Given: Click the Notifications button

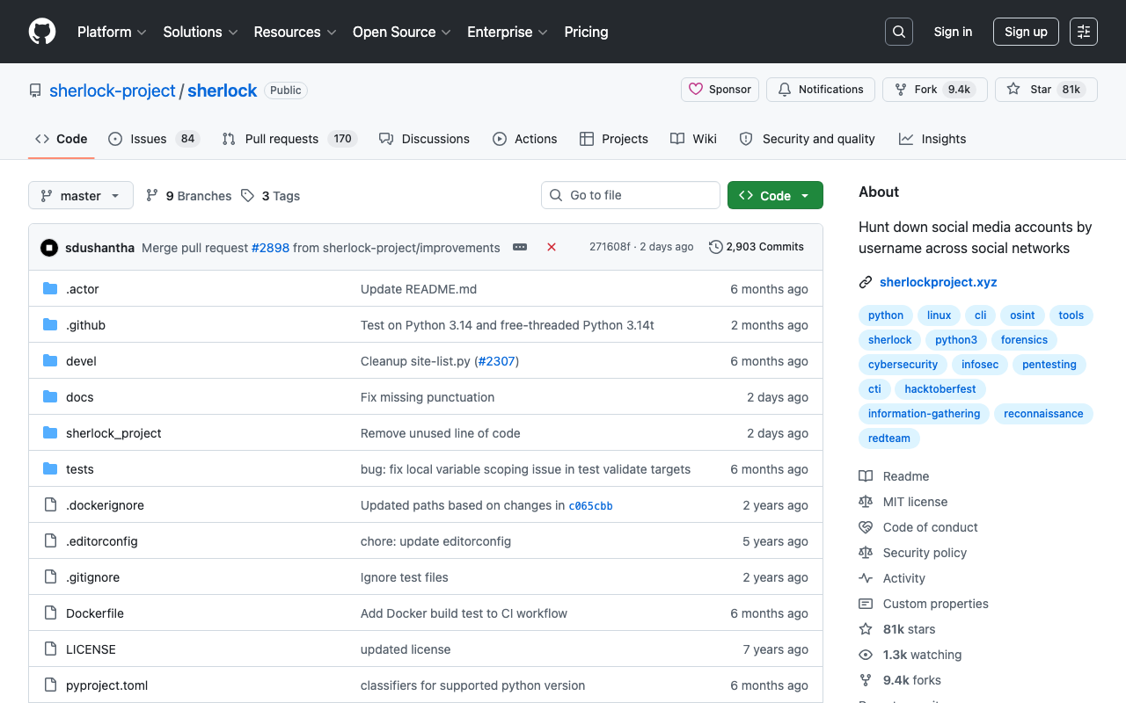Looking at the screenshot, I should 821,90.
